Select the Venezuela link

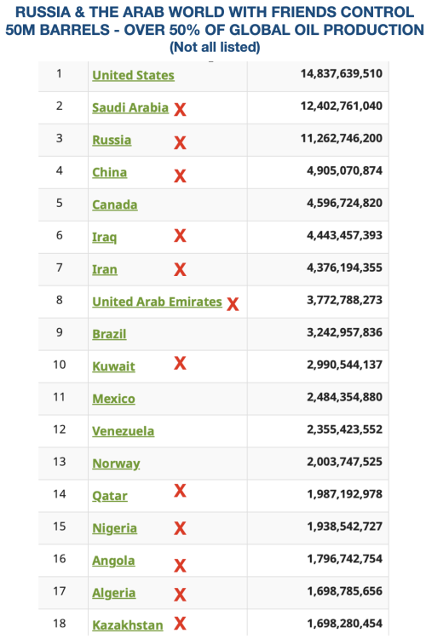[x=123, y=431]
